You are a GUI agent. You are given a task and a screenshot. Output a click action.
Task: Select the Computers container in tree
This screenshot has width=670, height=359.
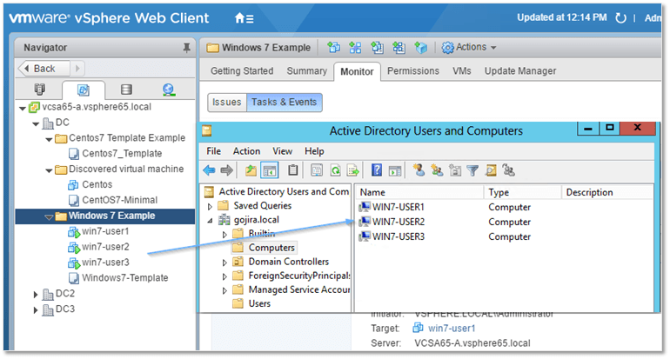click(x=271, y=248)
